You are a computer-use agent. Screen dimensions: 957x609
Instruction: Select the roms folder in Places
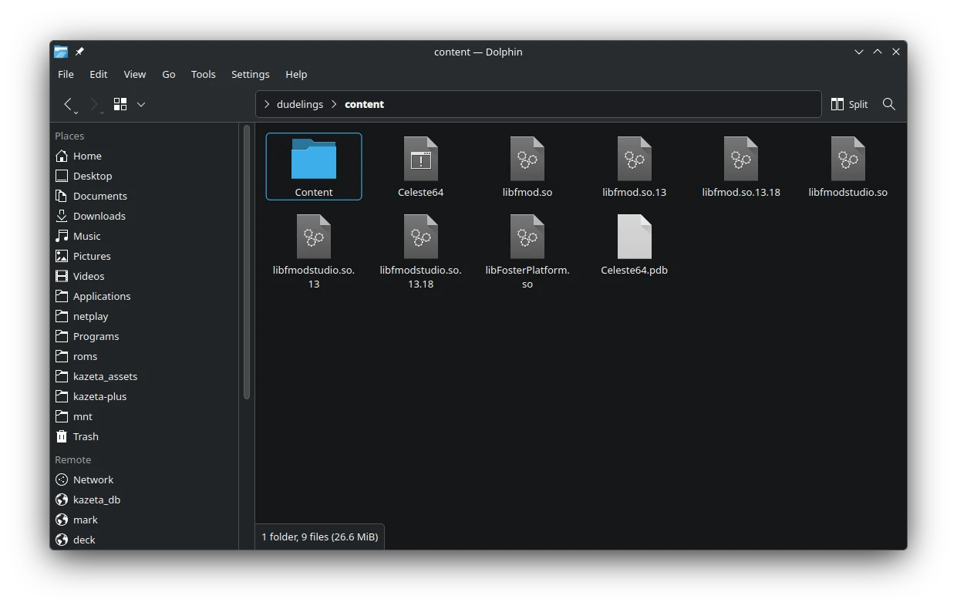(85, 356)
